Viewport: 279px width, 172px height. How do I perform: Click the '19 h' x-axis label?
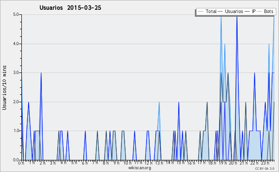point(222,163)
